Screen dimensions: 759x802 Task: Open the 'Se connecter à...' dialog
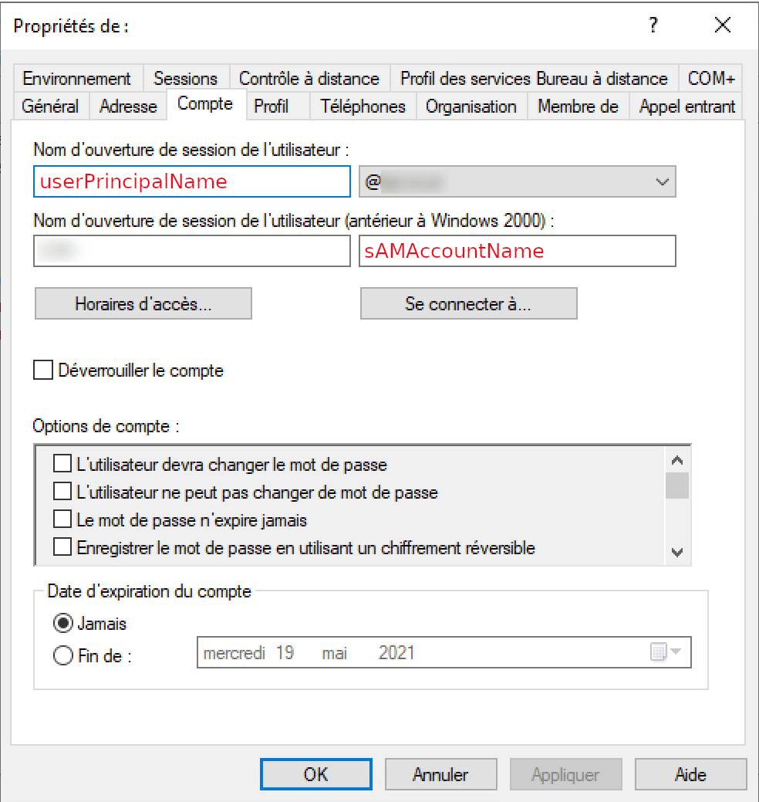[x=468, y=303]
